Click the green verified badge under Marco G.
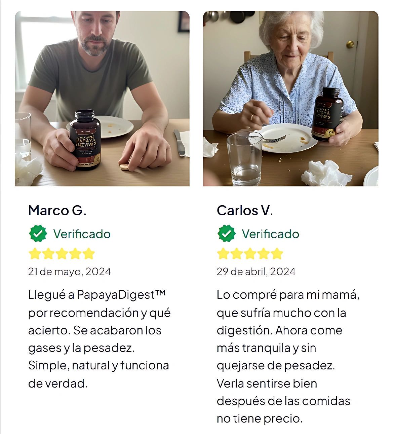The height and width of the screenshot is (434, 394). pos(38,233)
